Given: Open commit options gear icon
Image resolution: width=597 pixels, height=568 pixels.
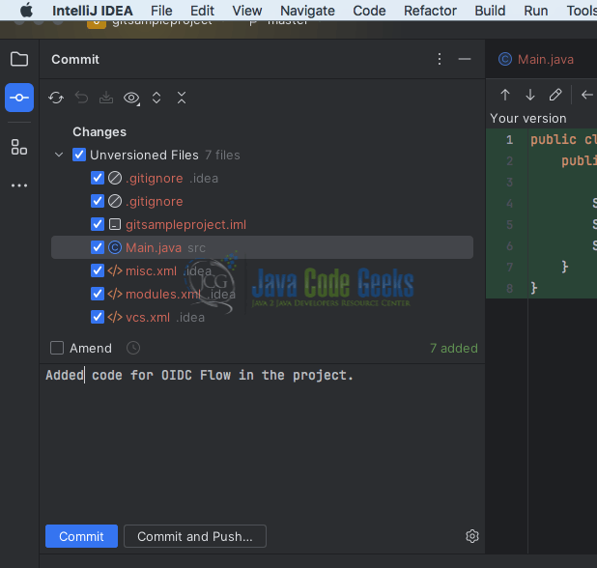Looking at the screenshot, I should click(x=472, y=536).
